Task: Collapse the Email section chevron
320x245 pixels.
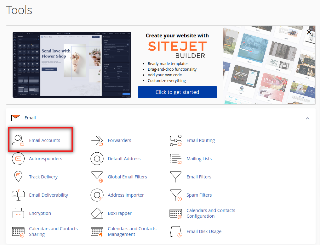Action: tap(307, 118)
